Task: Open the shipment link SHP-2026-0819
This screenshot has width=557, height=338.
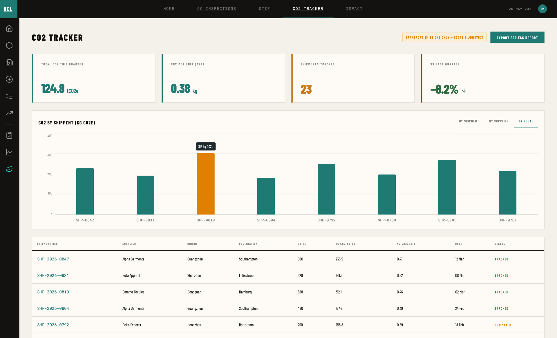Action: pyautogui.click(x=53, y=292)
